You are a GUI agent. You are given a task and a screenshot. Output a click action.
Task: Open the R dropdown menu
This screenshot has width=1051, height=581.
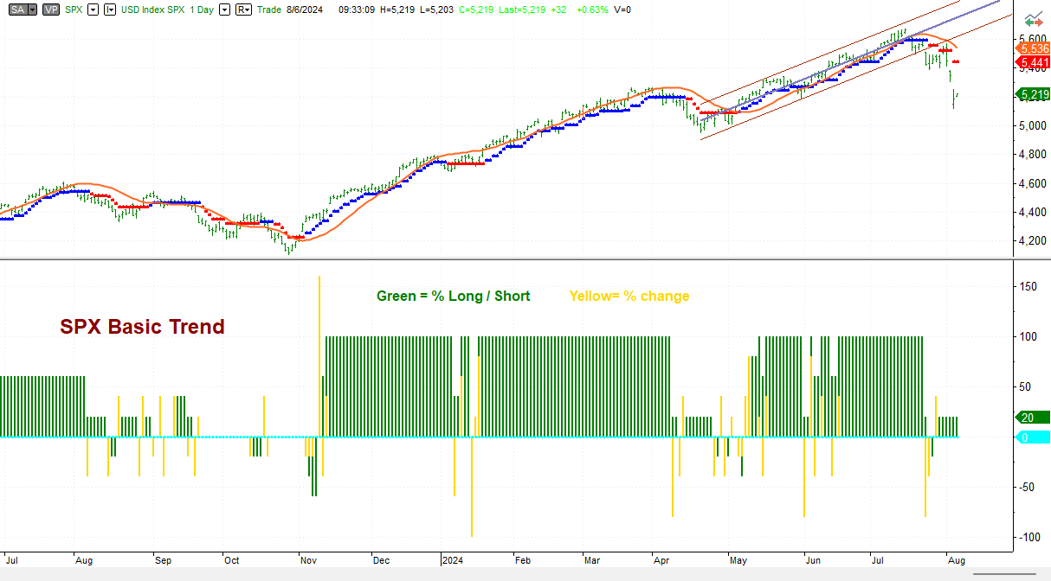[x=243, y=10]
